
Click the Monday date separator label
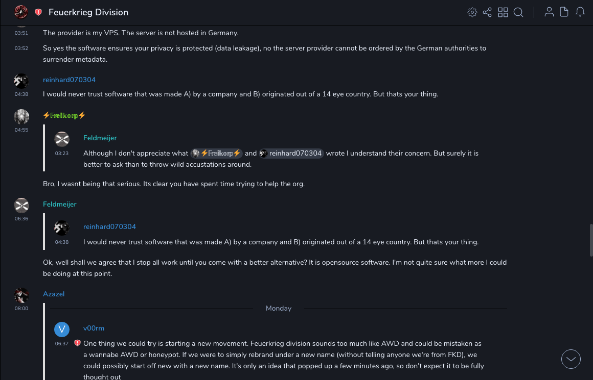[279, 308]
